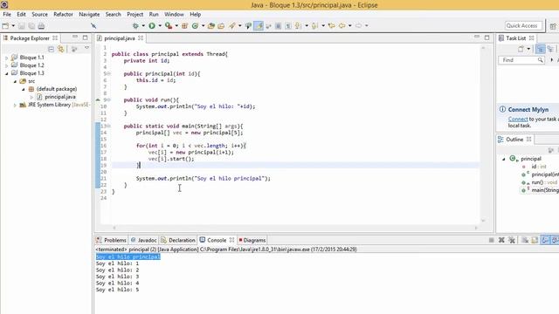Select principal.java in Package Explorer
This screenshot has width=559, height=314.
coord(60,97)
